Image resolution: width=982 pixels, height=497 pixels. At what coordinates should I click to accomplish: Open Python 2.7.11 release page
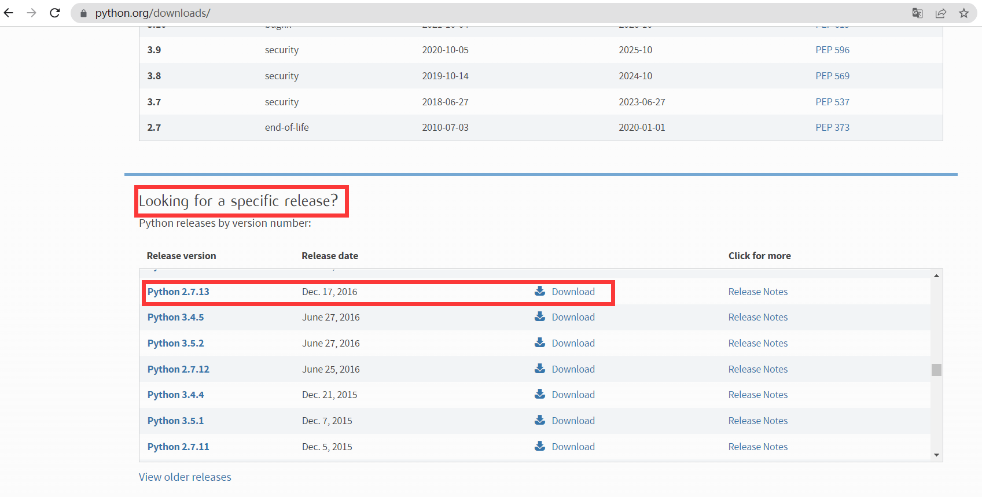[178, 447]
